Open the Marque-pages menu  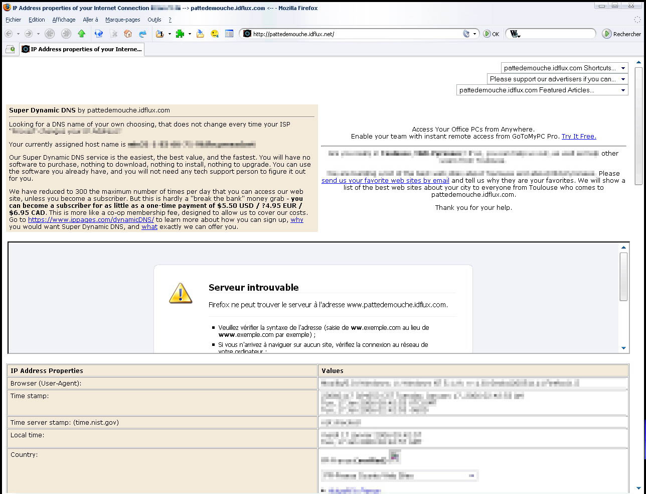click(x=123, y=20)
